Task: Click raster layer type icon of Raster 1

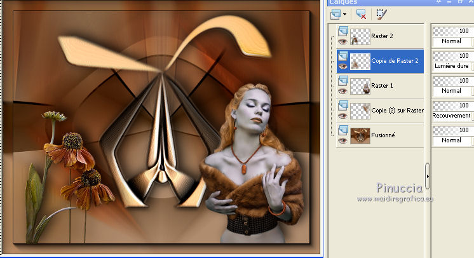Action: [343, 81]
